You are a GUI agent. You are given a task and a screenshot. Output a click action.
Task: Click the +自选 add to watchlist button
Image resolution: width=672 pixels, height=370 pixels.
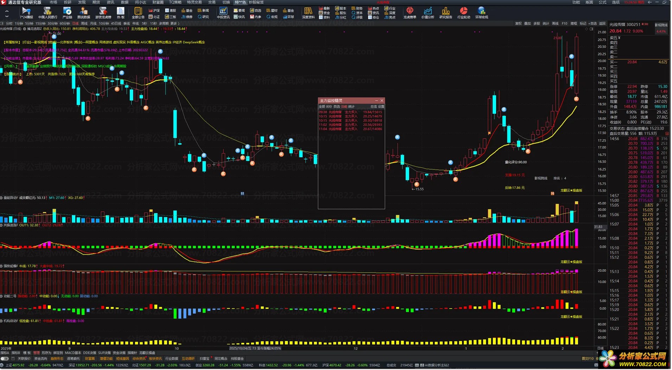tap(593, 24)
